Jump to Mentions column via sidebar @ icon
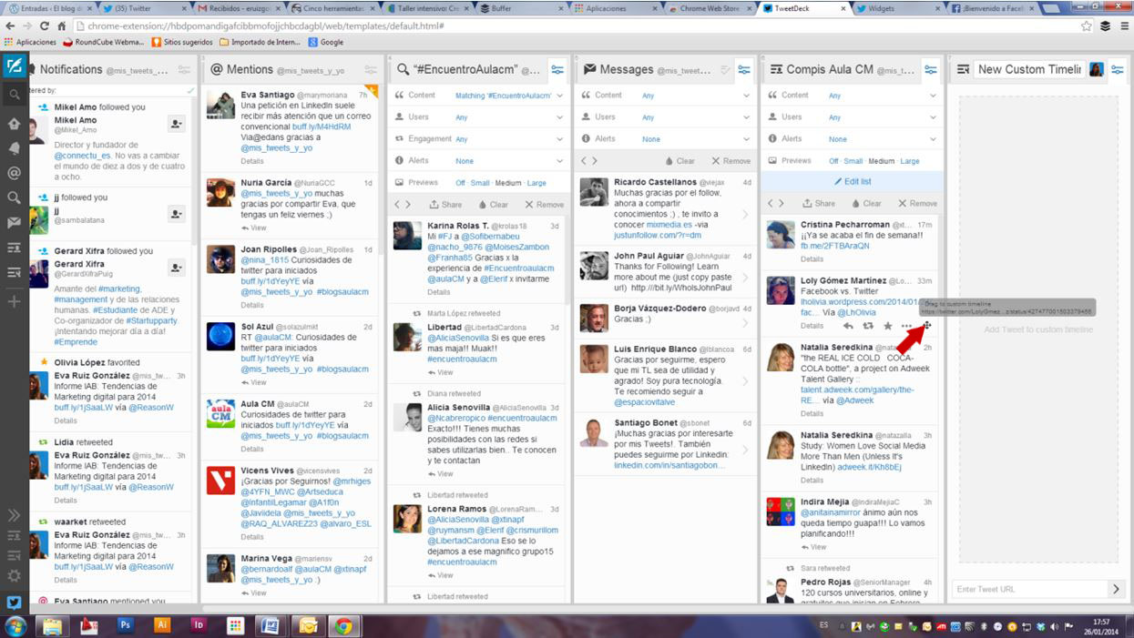This screenshot has width=1134, height=638. [x=14, y=173]
